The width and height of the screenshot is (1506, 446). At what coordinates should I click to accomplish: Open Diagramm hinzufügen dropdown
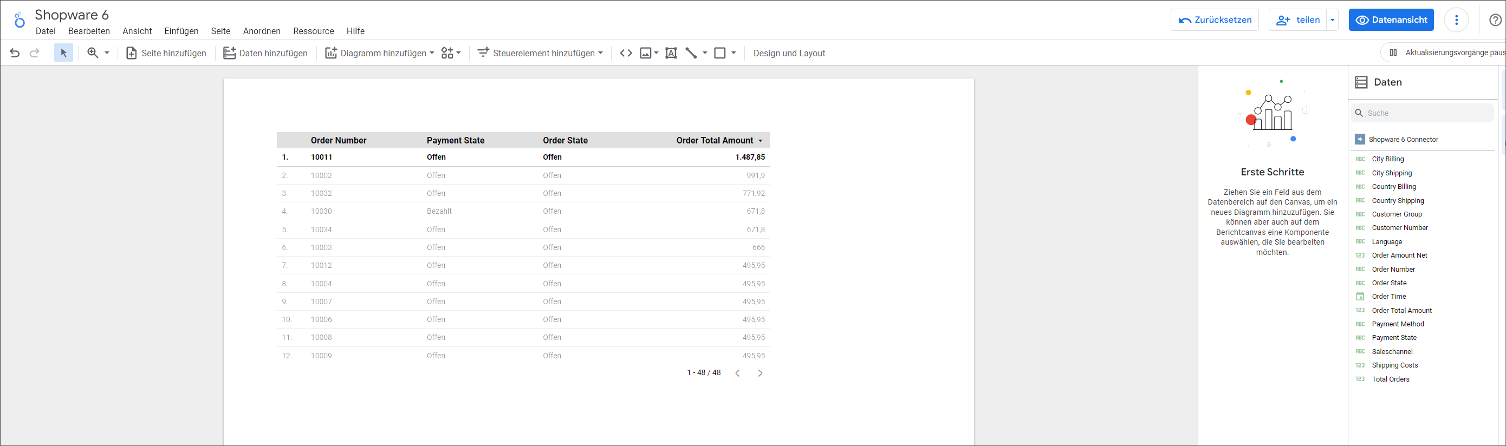(379, 53)
